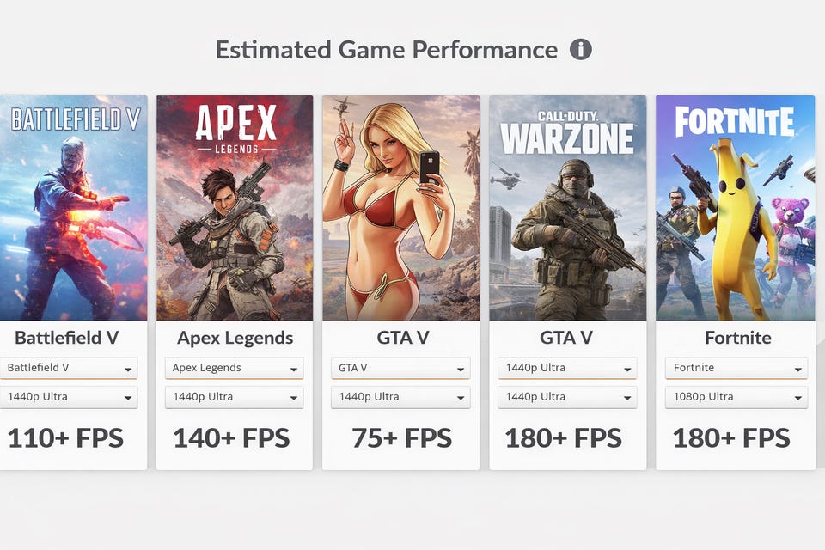Click the 110+ FPS result text
825x550 pixels.
[x=65, y=438]
